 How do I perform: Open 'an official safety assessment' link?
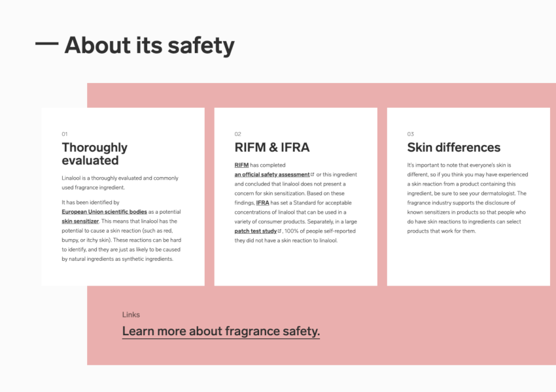tap(272, 174)
